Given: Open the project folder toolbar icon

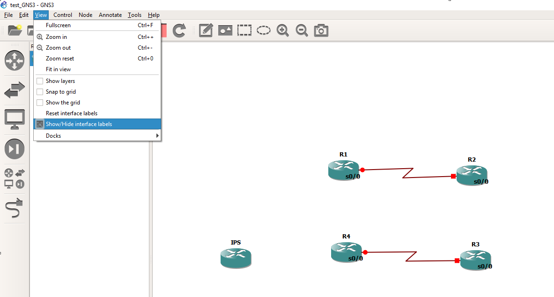Looking at the screenshot, I should (15, 30).
